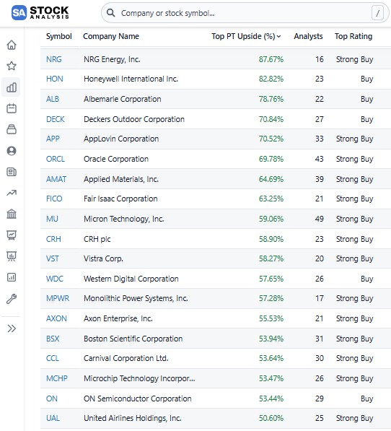Click company name Oracle Corporation
Screen dimensions: 391x431
116,159
